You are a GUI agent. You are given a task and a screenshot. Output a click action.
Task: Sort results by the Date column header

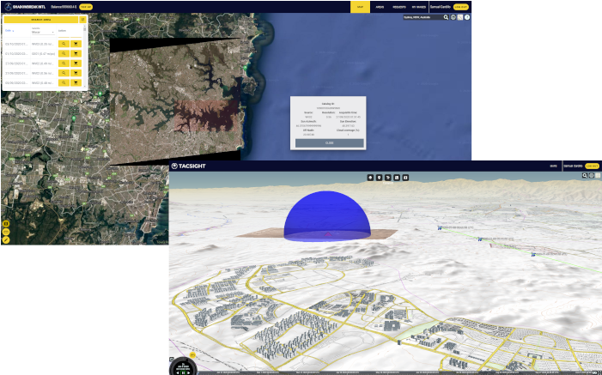pyautogui.click(x=9, y=30)
